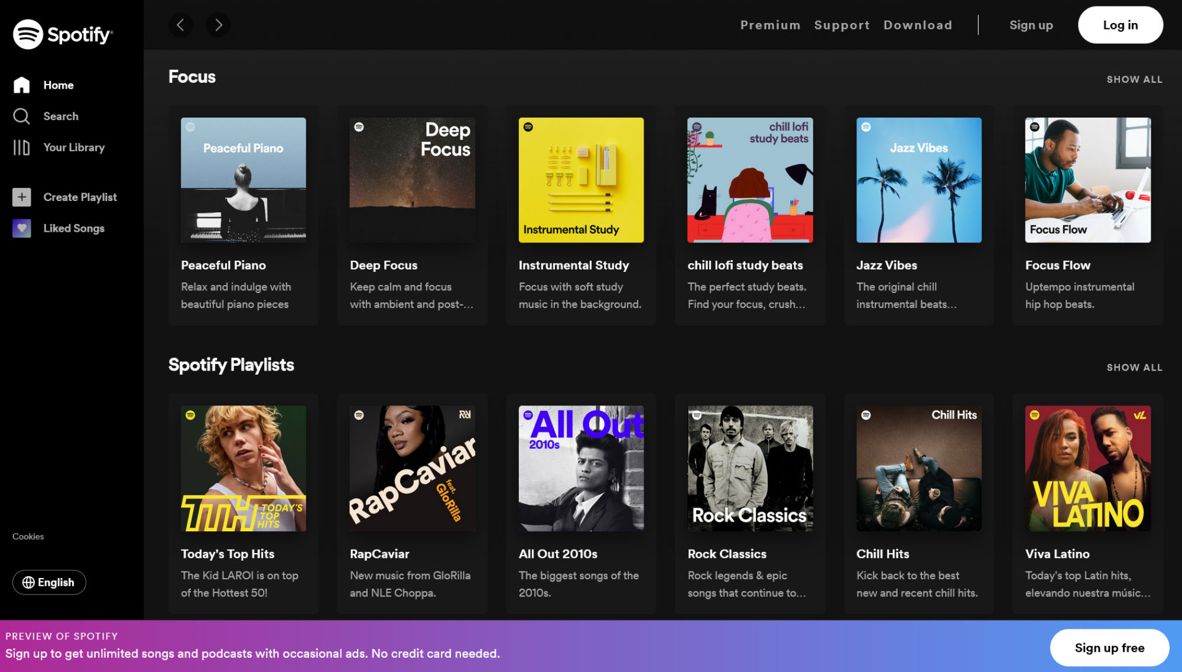1182x672 pixels.
Task: Click the Rock Classics title text
Action: click(x=727, y=554)
